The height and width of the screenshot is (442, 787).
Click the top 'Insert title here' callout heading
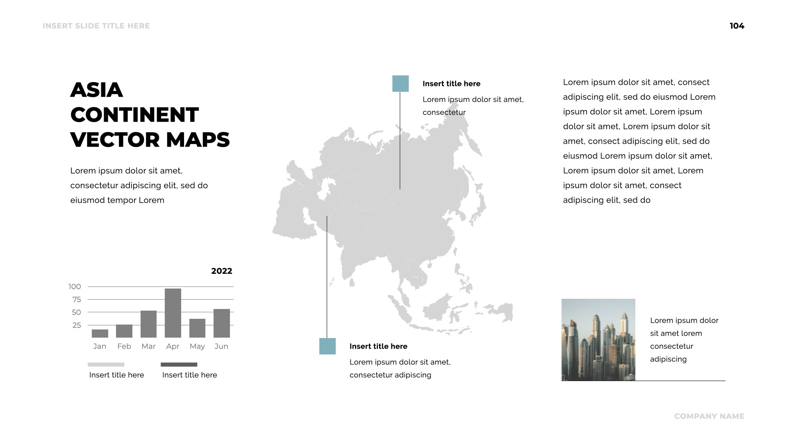point(451,83)
